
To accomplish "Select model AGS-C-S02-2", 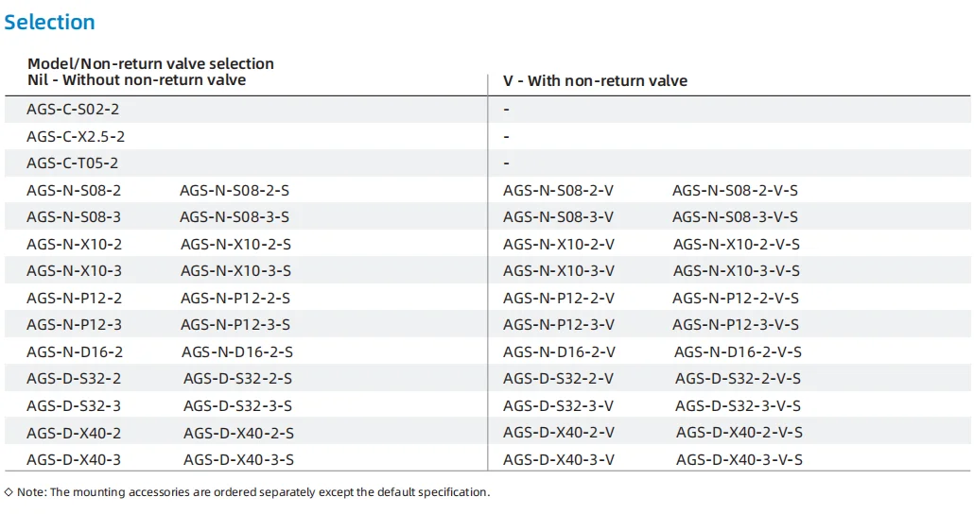I will click(x=73, y=110).
